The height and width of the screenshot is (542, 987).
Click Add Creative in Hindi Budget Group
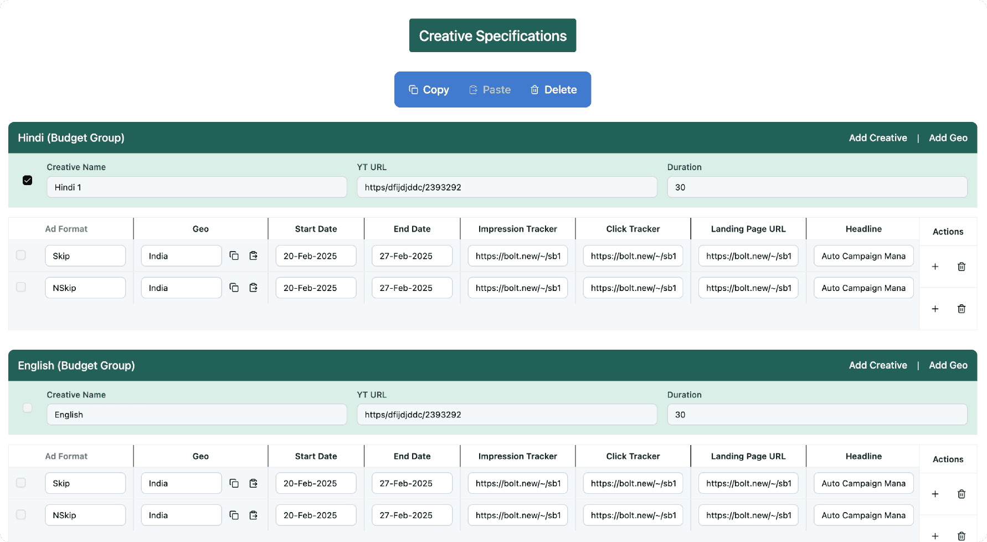pos(878,138)
